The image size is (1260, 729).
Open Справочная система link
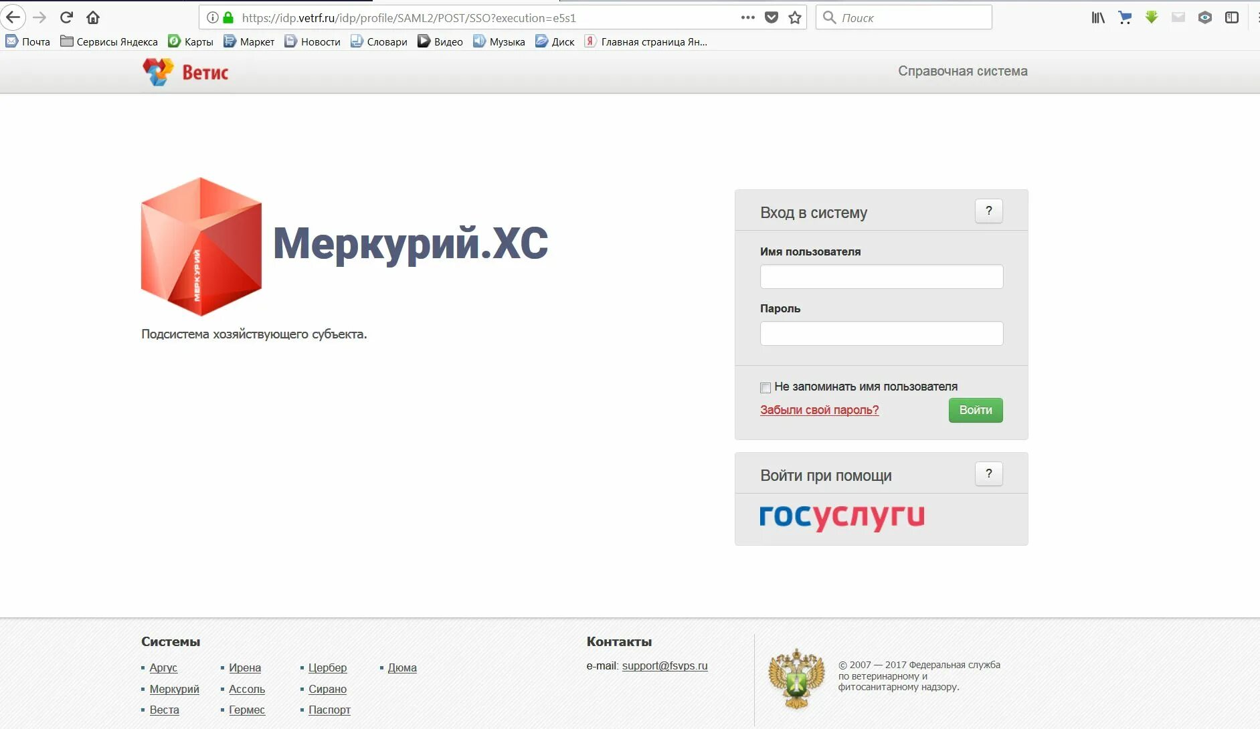pyautogui.click(x=962, y=71)
